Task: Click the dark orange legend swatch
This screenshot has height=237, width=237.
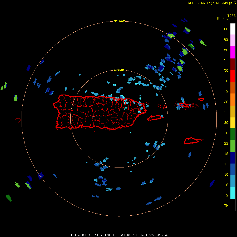Action: [233, 87]
